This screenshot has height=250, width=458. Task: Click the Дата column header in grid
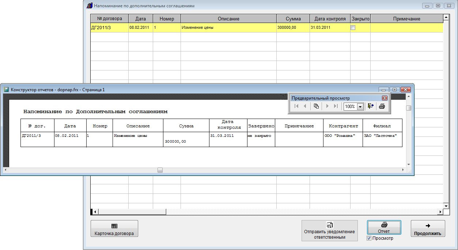pyautogui.click(x=141, y=19)
